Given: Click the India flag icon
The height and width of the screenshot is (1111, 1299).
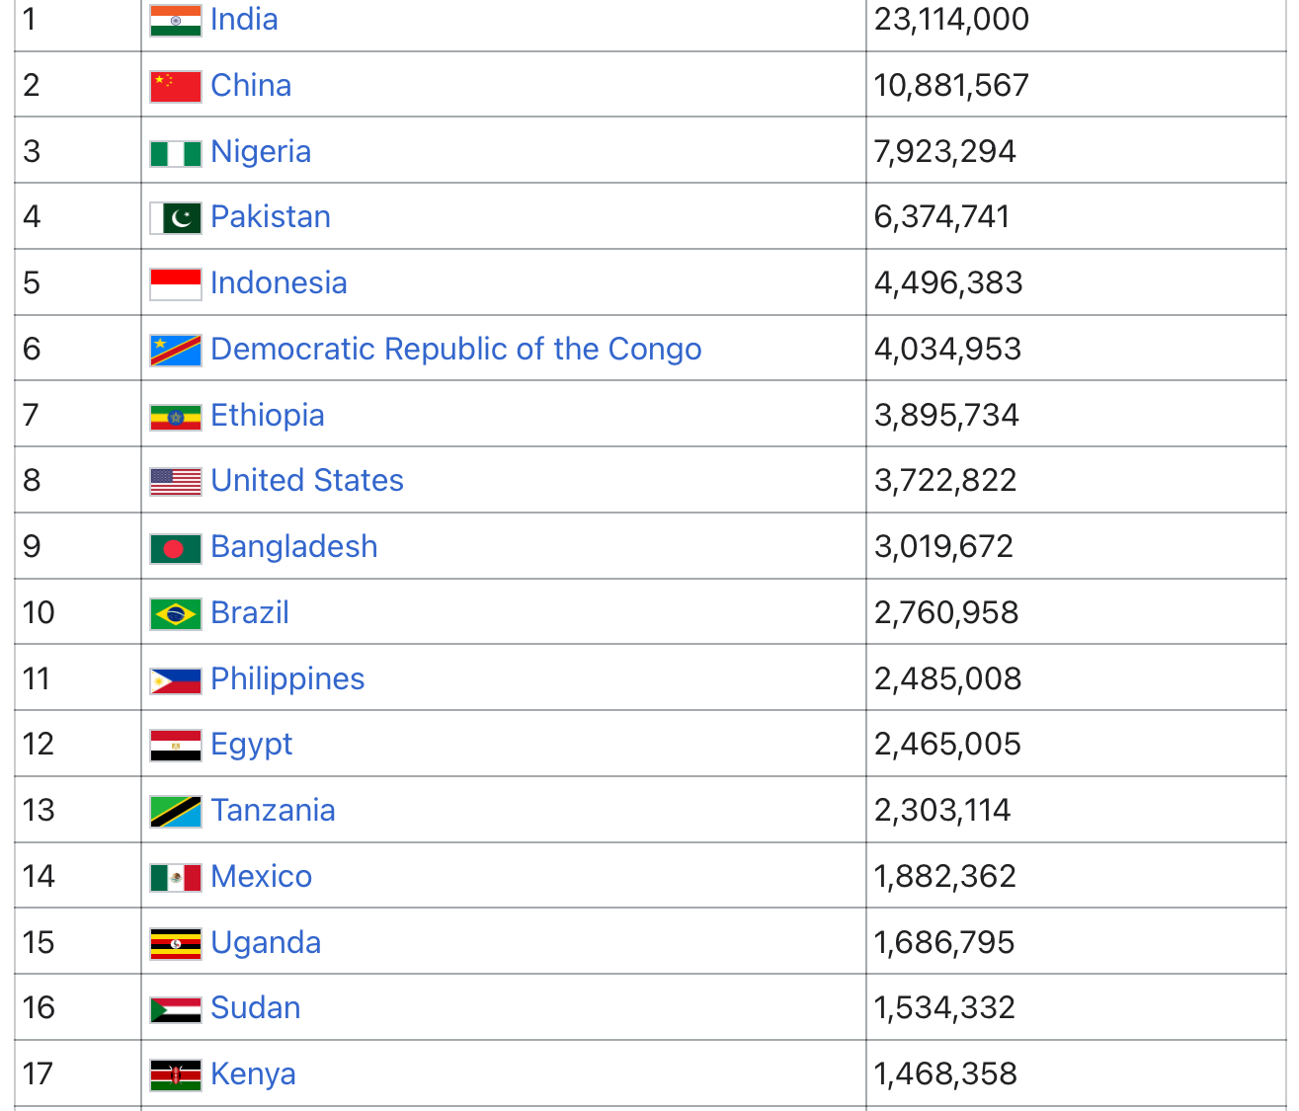Looking at the screenshot, I should (x=176, y=21).
